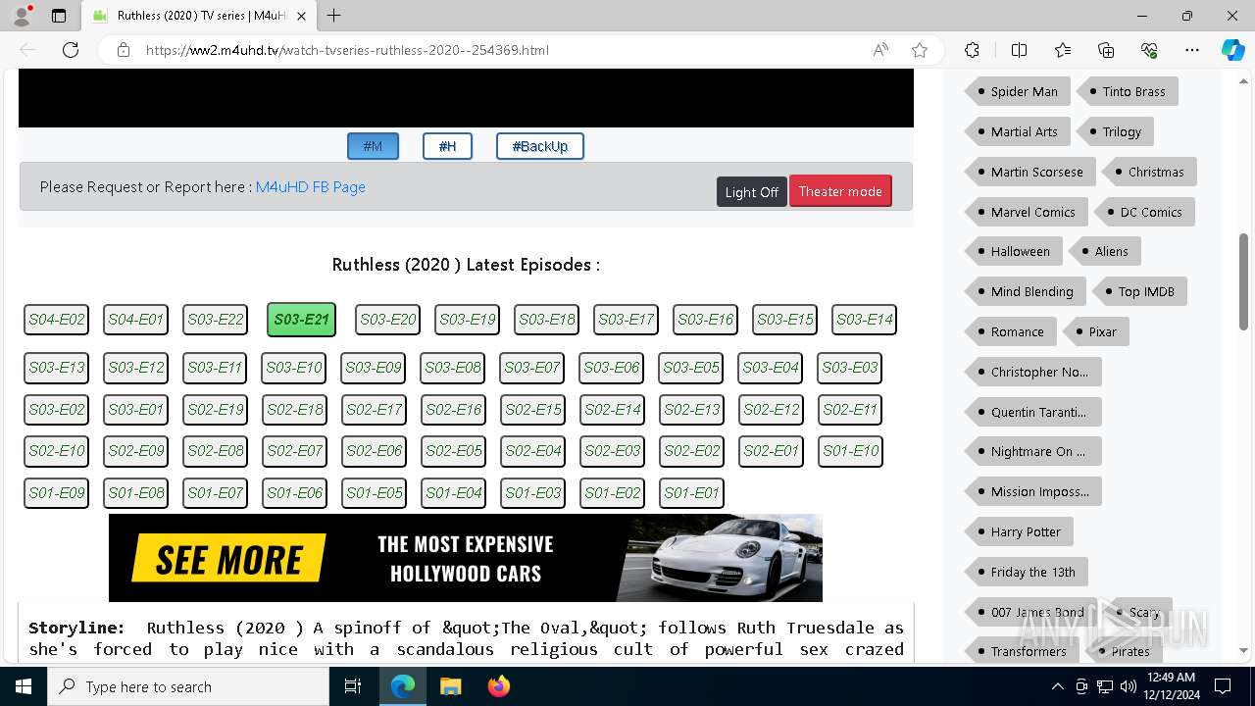Viewport: 1255px width, 706px height.
Task: Toggle Split screen icon
Action: (1019, 50)
